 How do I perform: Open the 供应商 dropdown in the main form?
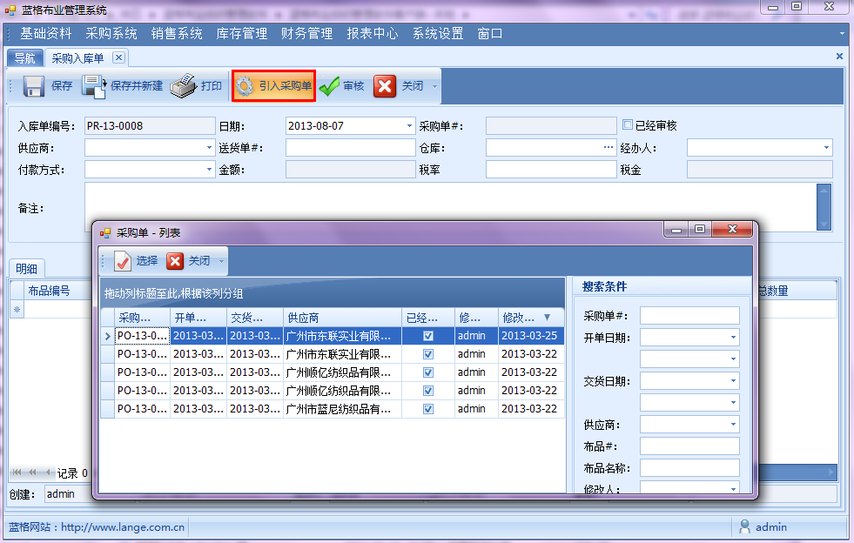pyautogui.click(x=209, y=148)
